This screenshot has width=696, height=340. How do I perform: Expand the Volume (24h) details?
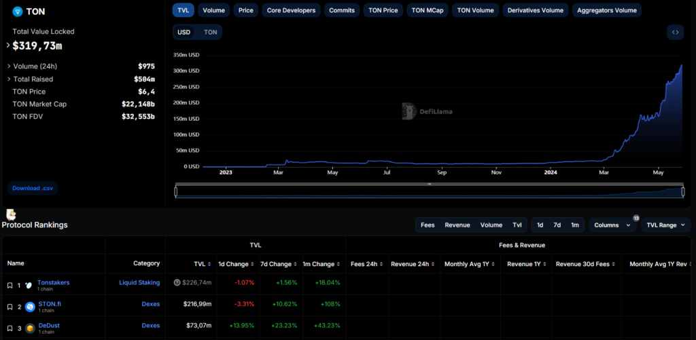(9, 67)
